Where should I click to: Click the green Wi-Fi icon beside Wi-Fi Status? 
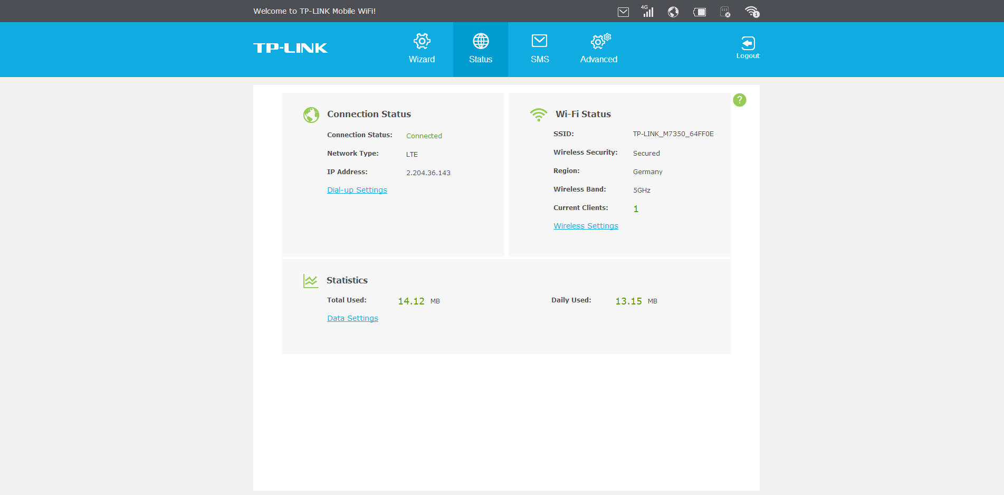pos(538,115)
